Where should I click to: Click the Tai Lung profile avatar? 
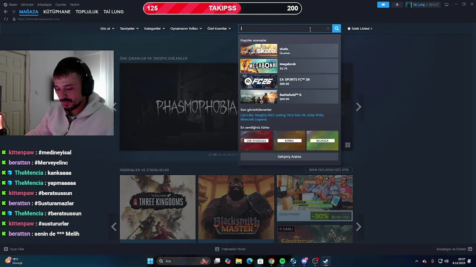click(x=409, y=4)
